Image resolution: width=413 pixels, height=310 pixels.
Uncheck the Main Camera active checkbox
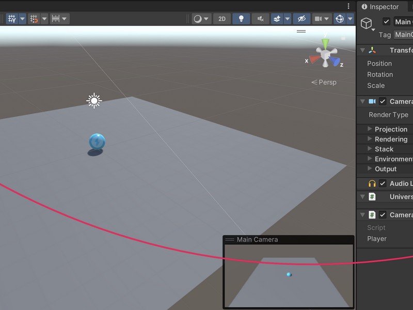pos(386,22)
